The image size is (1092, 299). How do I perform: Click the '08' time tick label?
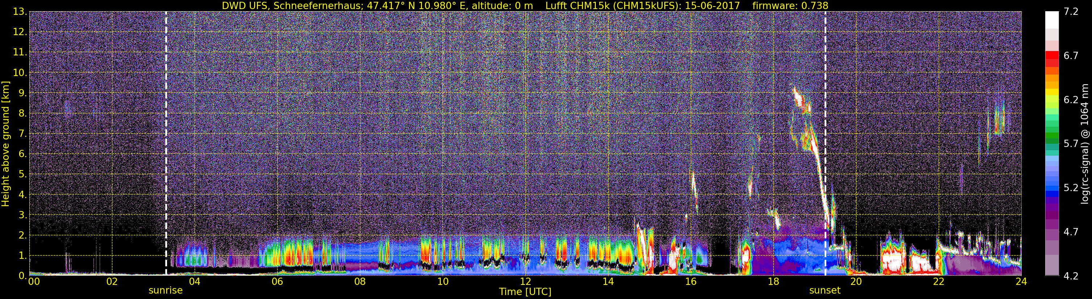[x=360, y=282]
